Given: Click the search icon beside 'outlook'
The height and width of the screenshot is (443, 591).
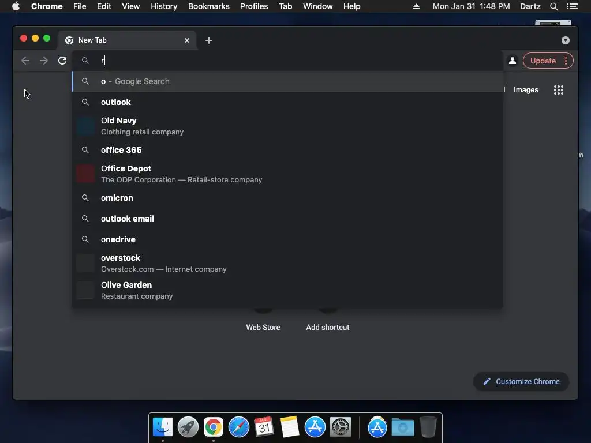Looking at the screenshot, I should [x=85, y=102].
